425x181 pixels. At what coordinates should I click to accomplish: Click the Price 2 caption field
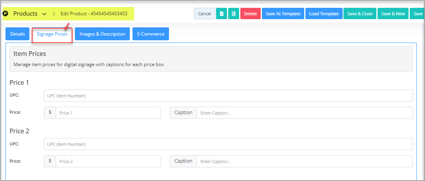[x=304, y=161]
